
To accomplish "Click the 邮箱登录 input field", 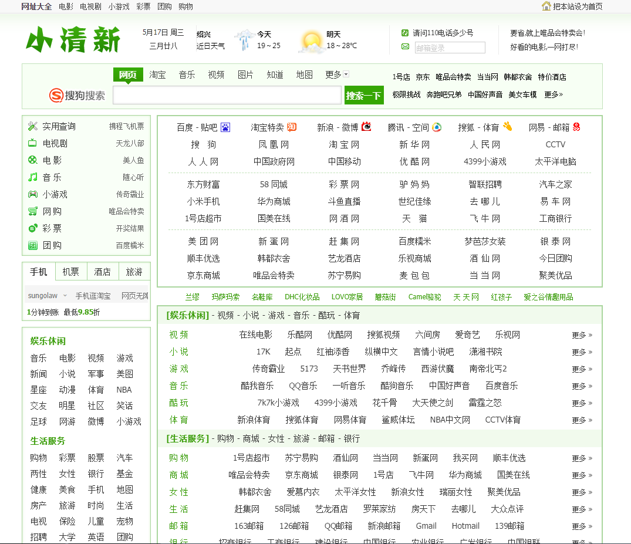I will click(449, 48).
